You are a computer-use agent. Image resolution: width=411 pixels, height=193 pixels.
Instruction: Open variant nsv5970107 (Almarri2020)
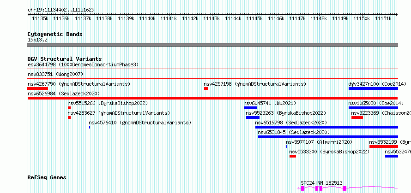[319, 142]
